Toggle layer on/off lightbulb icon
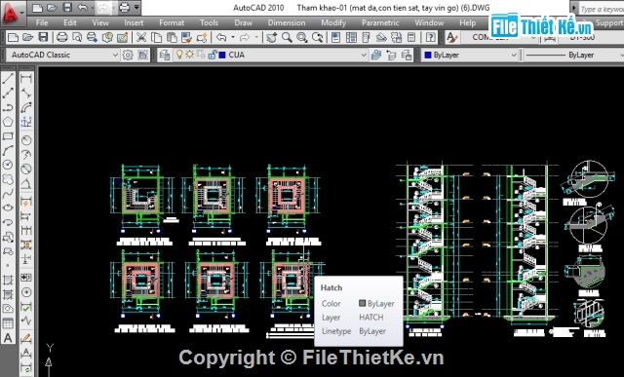624x377 pixels. (x=179, y=55)
